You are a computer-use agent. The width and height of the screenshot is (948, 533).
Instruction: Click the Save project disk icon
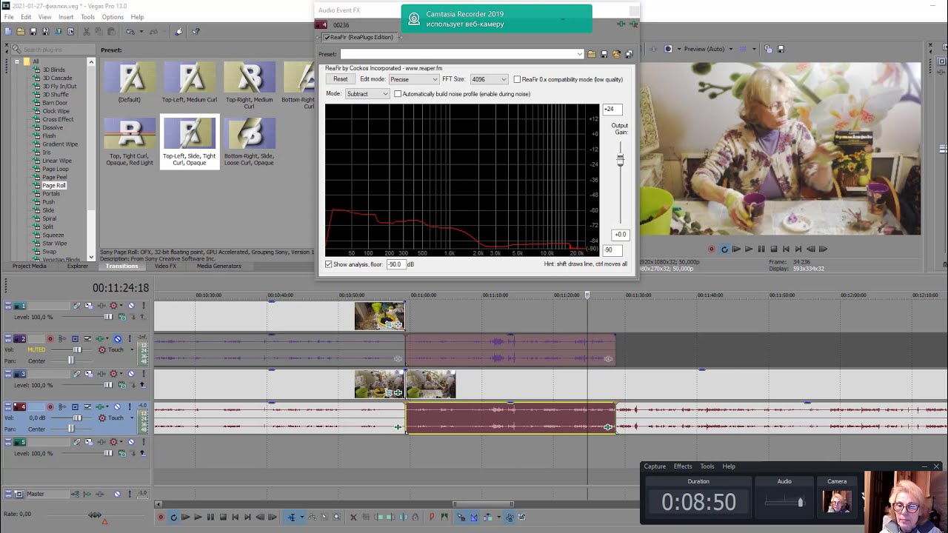click(x=33, y=32)
